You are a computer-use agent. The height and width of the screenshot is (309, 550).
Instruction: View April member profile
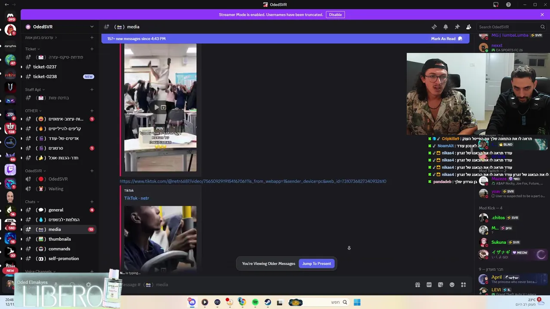coord(511,279)
